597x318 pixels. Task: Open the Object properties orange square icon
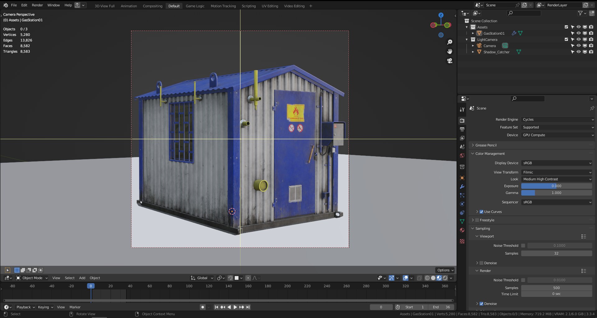click(462, 178)
